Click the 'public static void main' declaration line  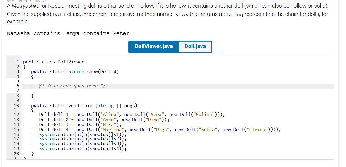click(x=84, y=106)
